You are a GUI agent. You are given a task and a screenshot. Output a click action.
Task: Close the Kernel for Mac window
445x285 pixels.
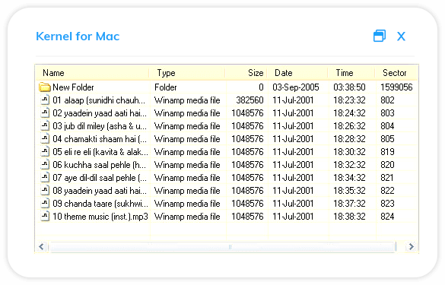[401, 36]
